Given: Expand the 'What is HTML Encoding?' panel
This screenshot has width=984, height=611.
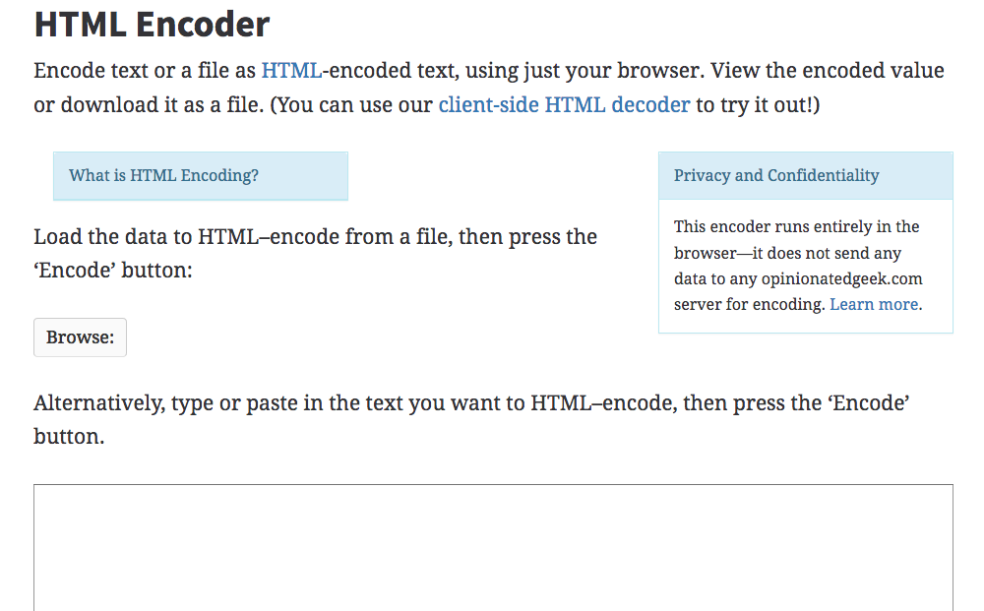Looking at the screenshot, I should 164,176.
